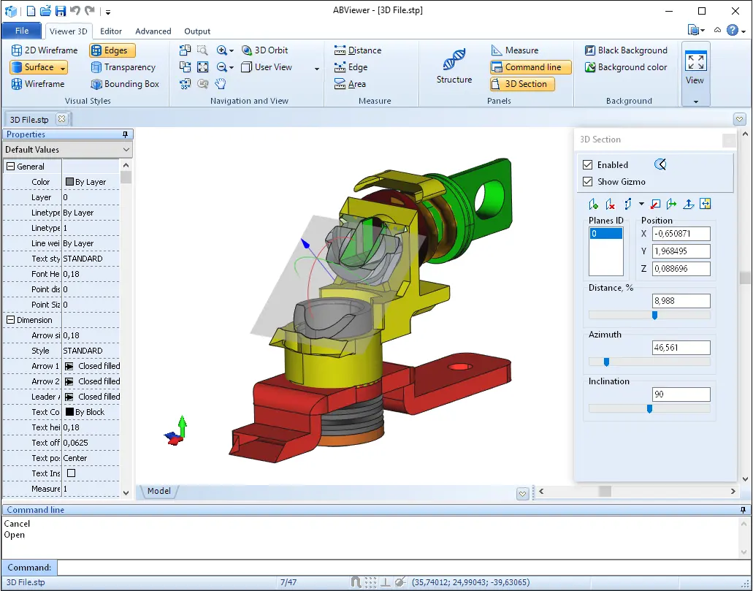This screenshot has width=753, height=591.
Task: Toggle the Text Ins checkbox
Action: click(71, 473)
